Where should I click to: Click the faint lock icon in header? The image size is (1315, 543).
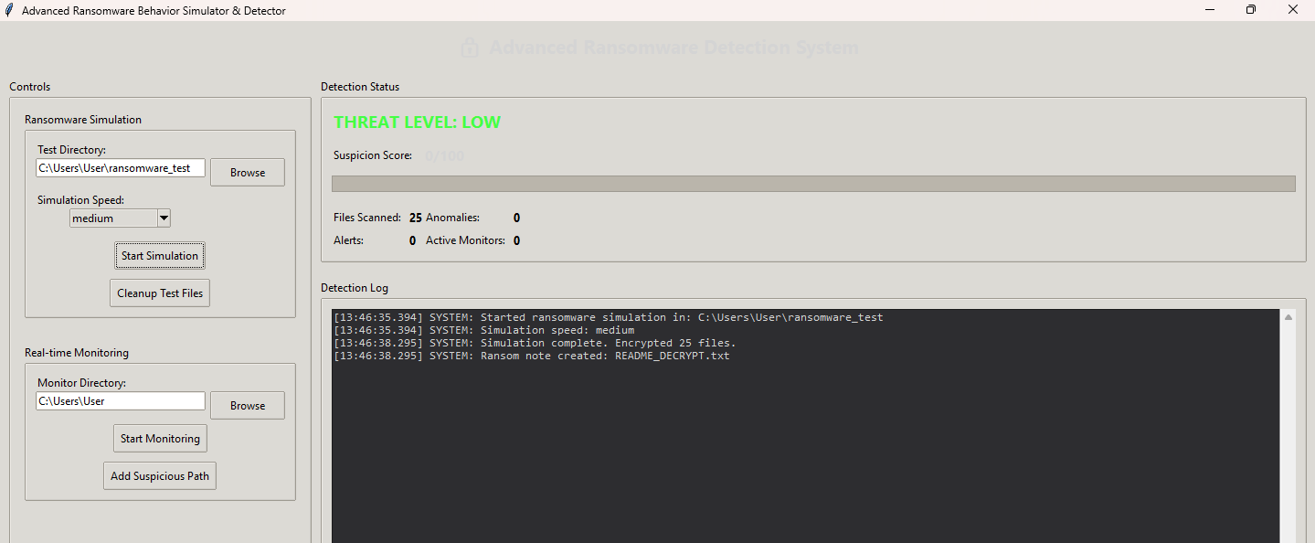[470, 48]
